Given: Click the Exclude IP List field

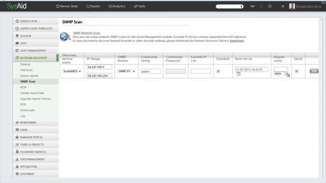Looking at the screenshot, I should click(201, 71).
